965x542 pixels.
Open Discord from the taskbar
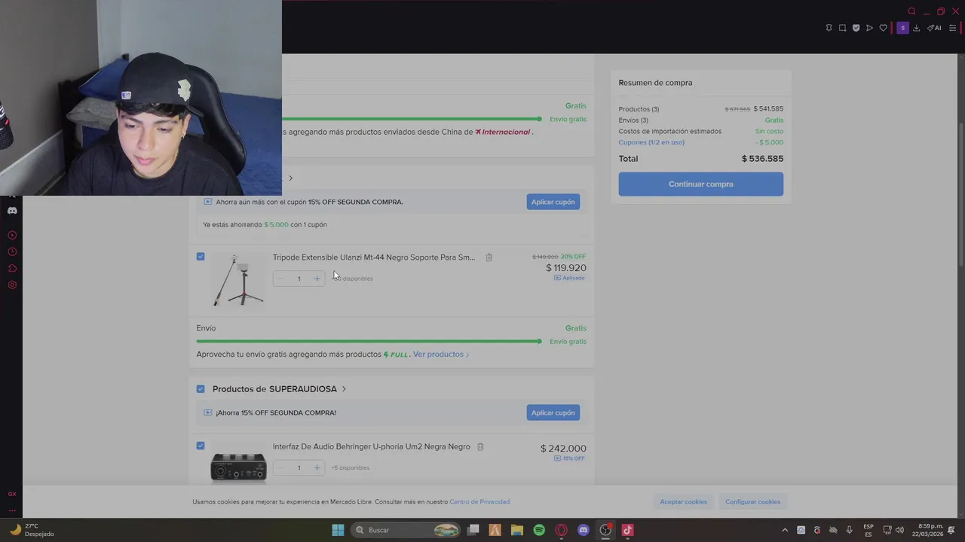coord(583,530)
